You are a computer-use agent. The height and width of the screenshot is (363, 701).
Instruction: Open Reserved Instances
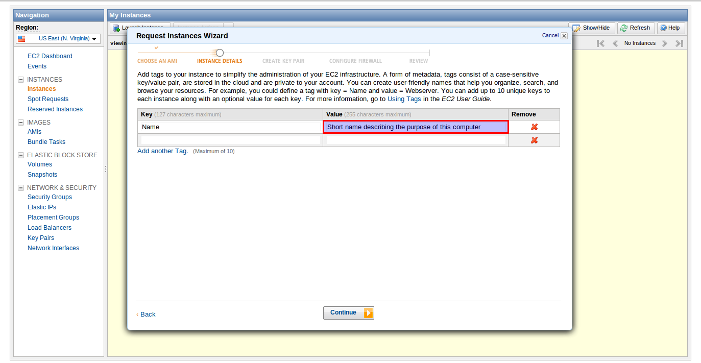[x=55, y=109]
